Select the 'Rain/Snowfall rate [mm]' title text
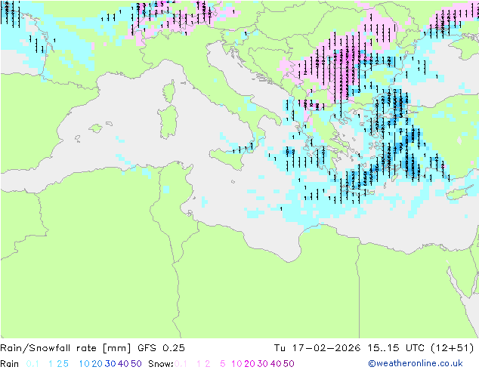 (66, 348)
